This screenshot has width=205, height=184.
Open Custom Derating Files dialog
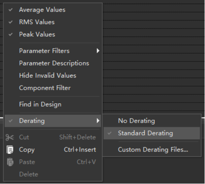point(152,149)
